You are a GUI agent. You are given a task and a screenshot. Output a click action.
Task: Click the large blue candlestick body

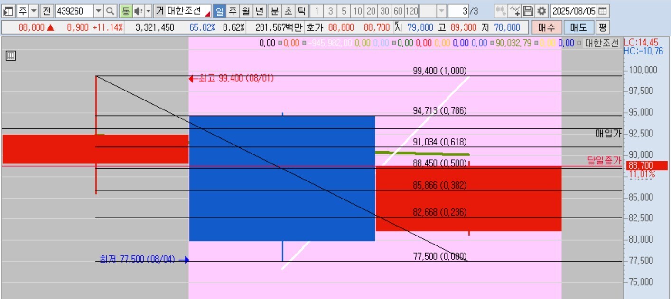point(282,178)
